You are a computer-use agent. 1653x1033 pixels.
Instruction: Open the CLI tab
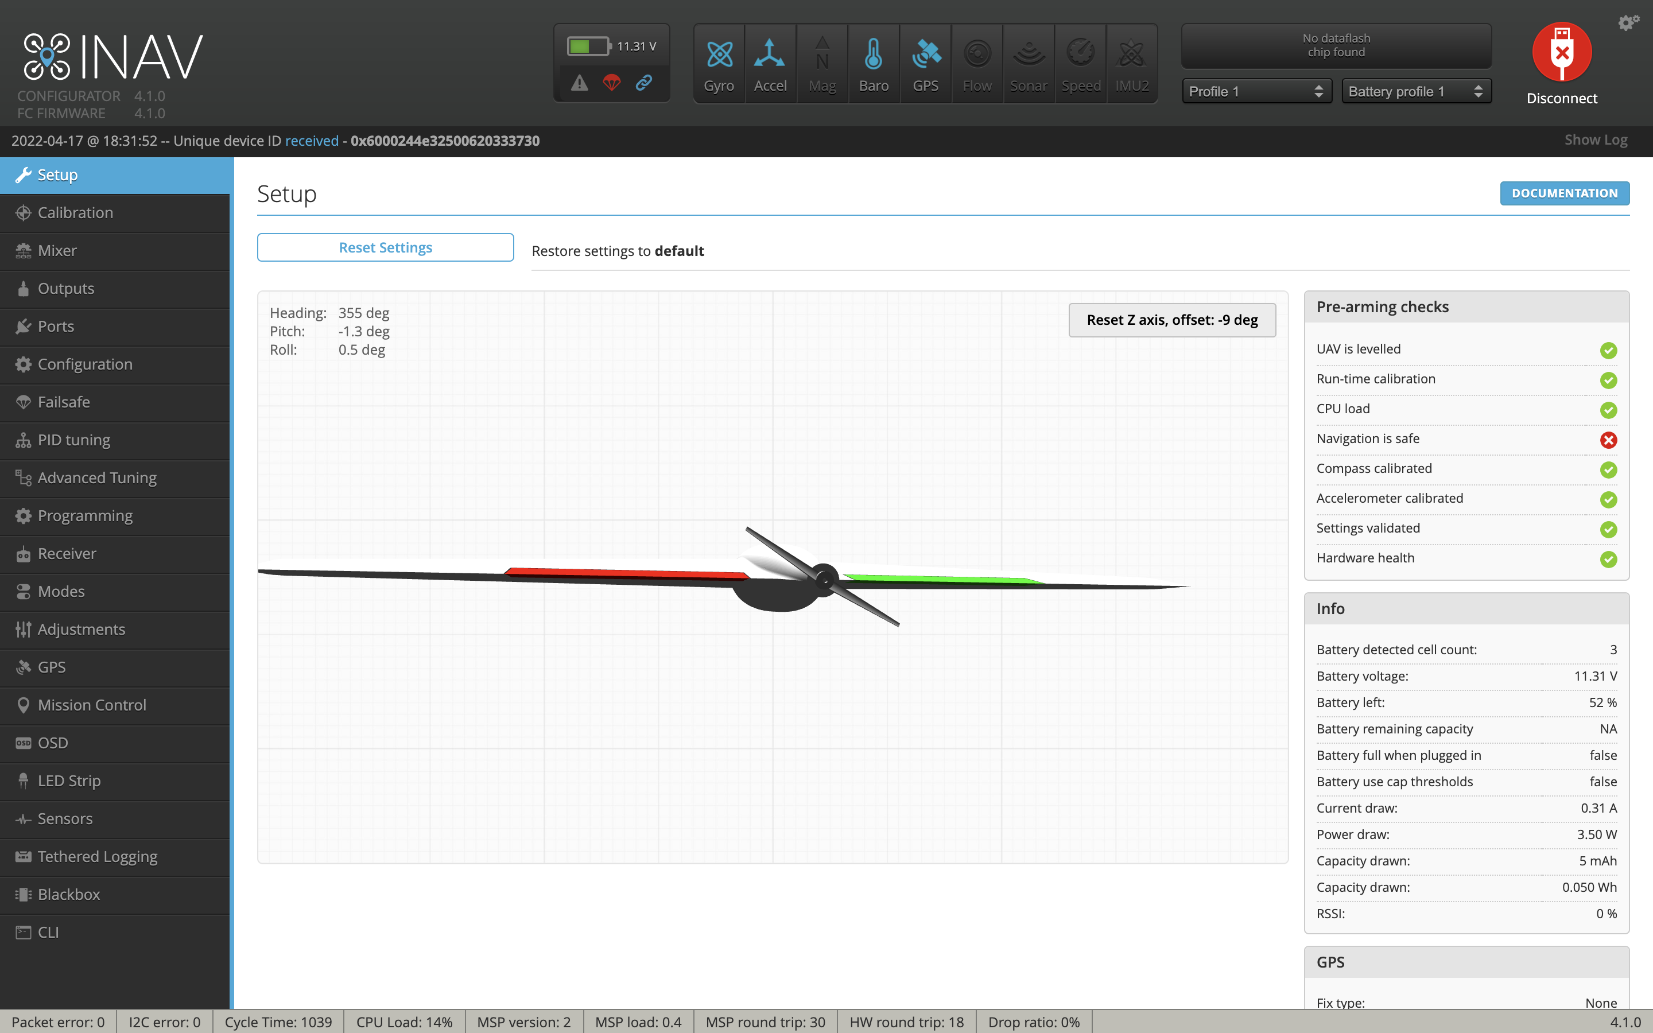(48, 932)
